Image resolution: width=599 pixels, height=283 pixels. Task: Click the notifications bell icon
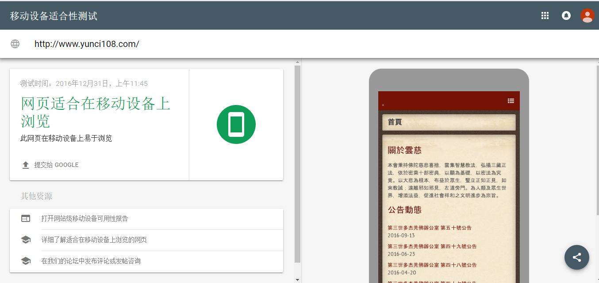point(566,16)
